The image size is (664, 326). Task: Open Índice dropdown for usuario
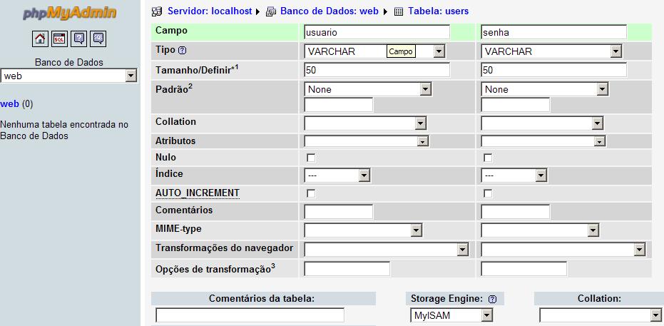(337, 175)
